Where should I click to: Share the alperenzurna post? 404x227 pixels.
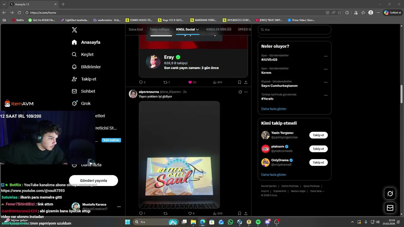point(246,213)
